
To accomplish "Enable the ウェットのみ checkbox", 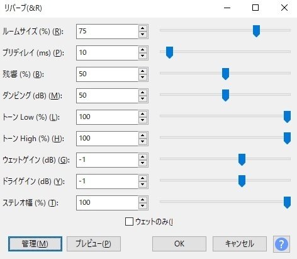I will tap(129, 221).
